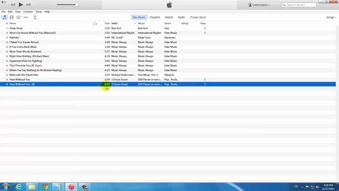This screenshot has width=339, height=191.
Task: Sort by the Album column header
Action: tap(141, 23)
